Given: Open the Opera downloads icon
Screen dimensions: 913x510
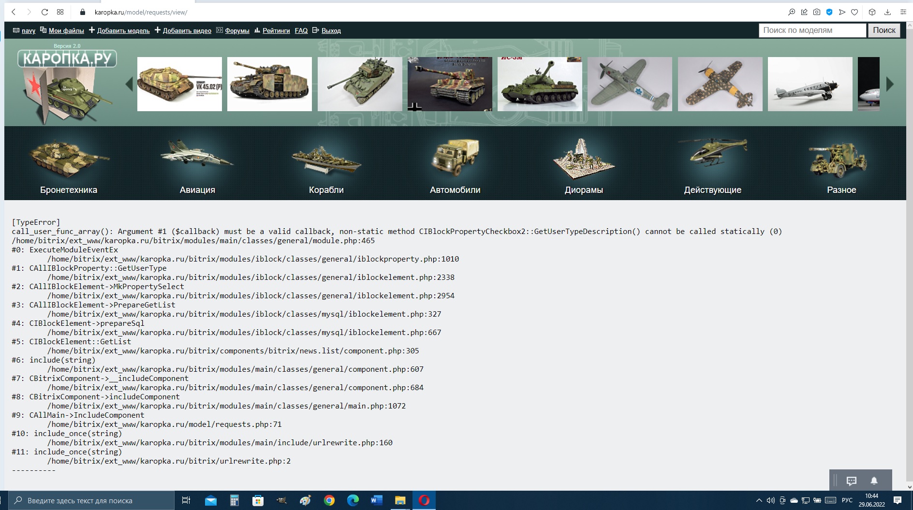Looking at the screenshot, I should 887,12.
